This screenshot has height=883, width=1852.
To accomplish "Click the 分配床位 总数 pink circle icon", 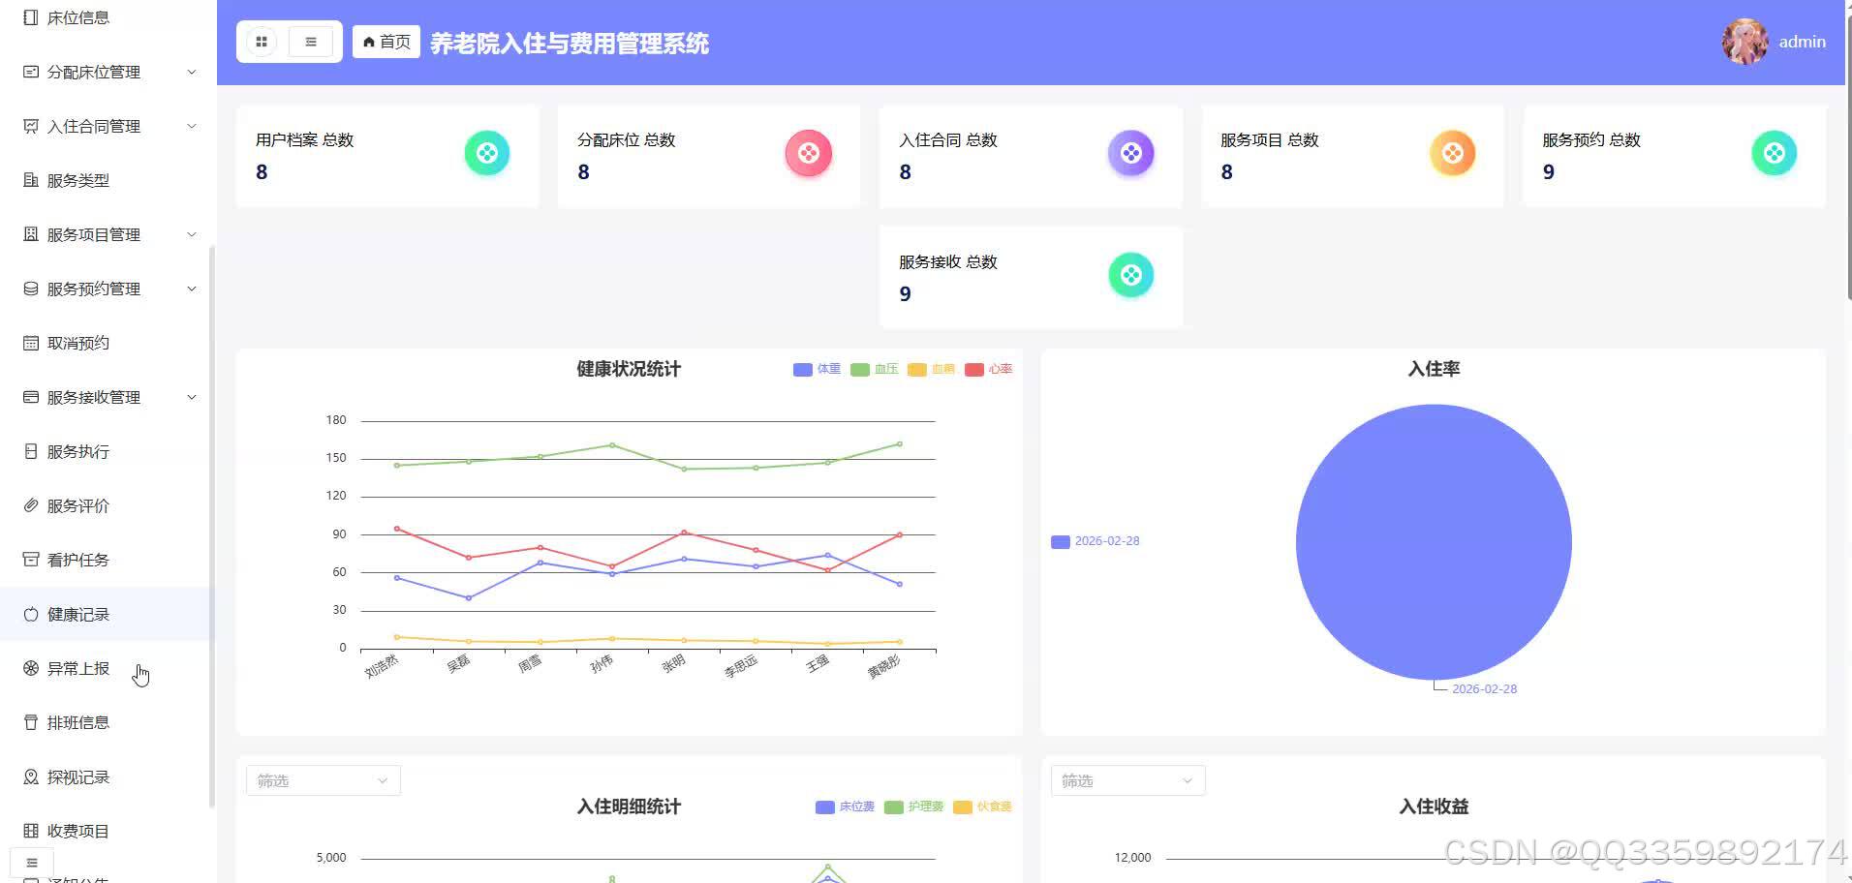I will pyautogui.click(x=808, y=153).
